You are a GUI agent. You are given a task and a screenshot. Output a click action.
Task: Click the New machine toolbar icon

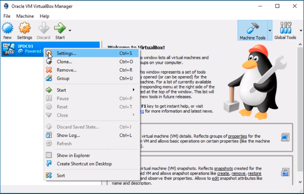7,28
